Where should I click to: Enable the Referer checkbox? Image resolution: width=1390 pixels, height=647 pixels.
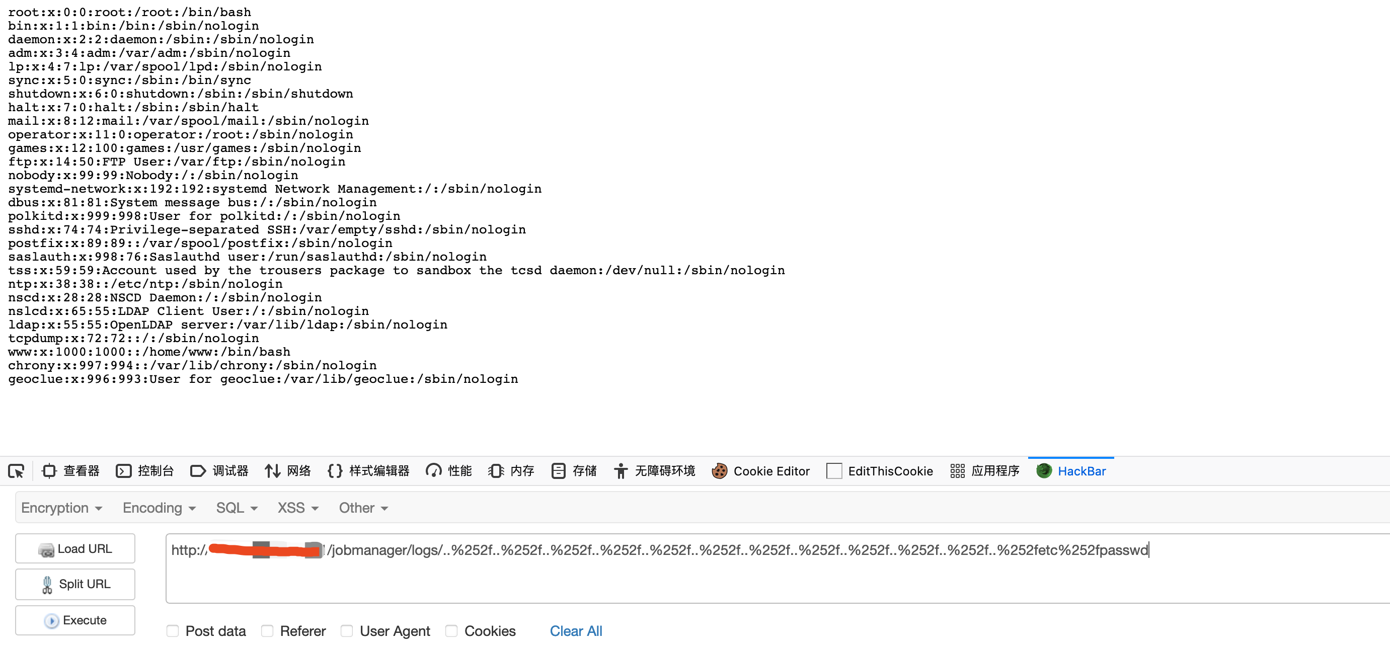click(267, 631)
